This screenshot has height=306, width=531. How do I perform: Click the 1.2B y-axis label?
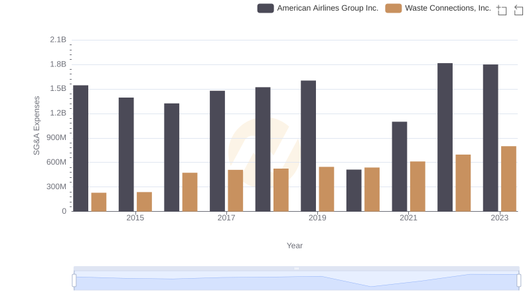pyautogui.click(x=58, y=113)
